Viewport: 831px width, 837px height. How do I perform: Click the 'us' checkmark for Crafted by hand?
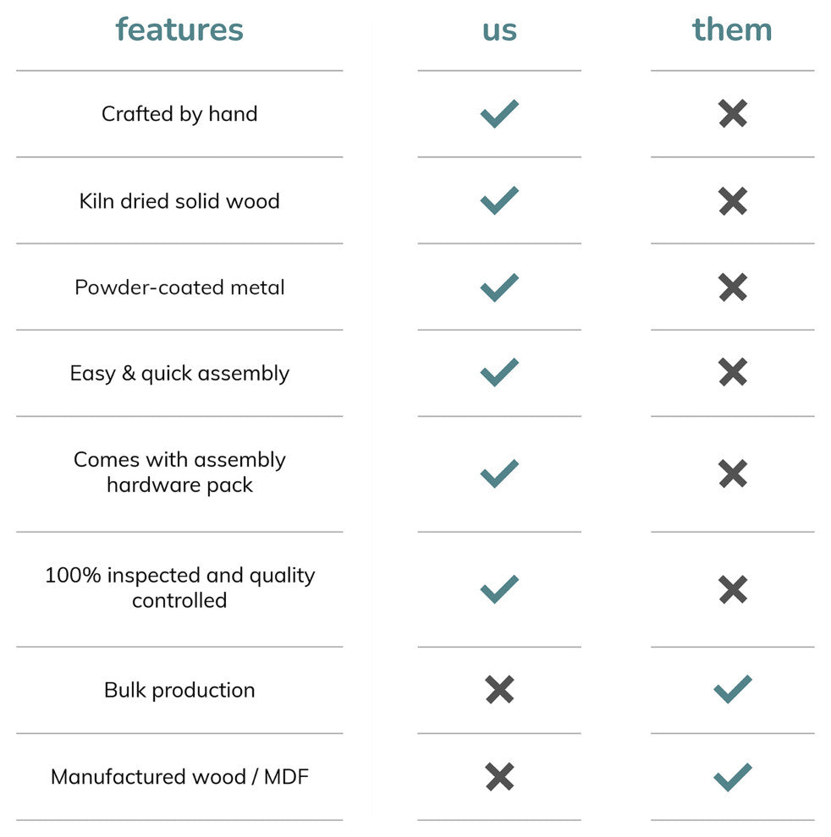(499, 113)
